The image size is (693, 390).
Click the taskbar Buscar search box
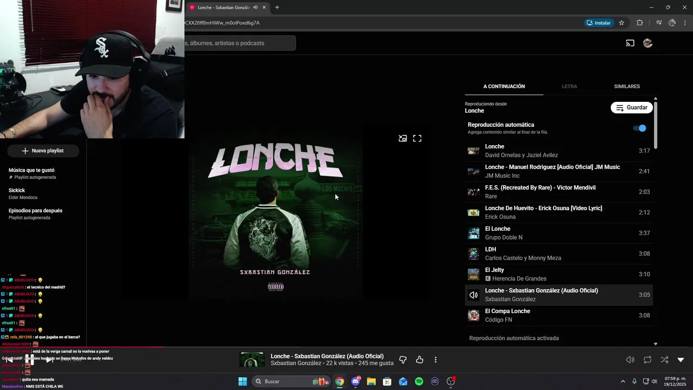292,381
